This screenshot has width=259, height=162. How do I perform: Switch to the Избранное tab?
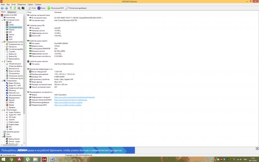pos(12,12)
